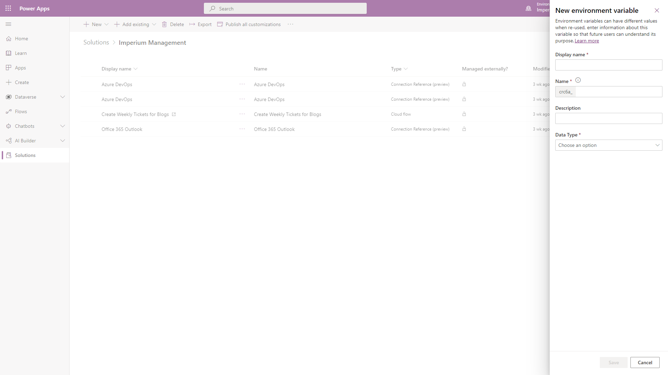
Task: Click the Dataverse expand icon
Action: (63, 97)
